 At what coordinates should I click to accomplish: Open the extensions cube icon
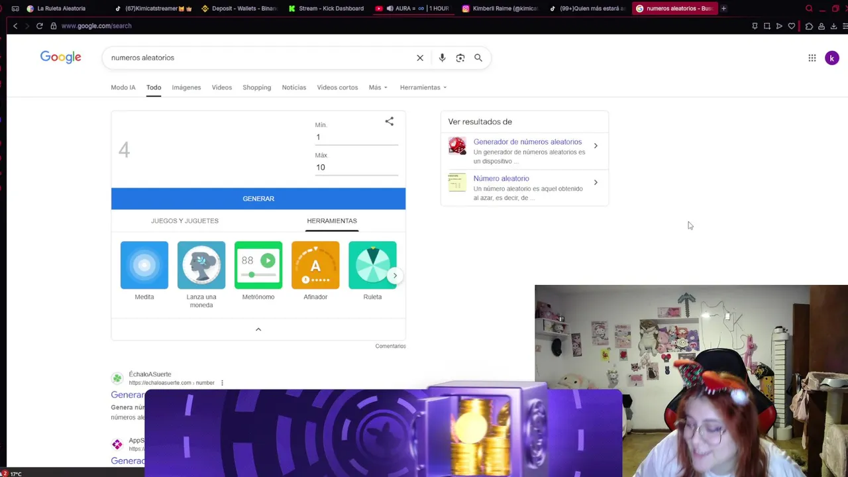(809, 26)
